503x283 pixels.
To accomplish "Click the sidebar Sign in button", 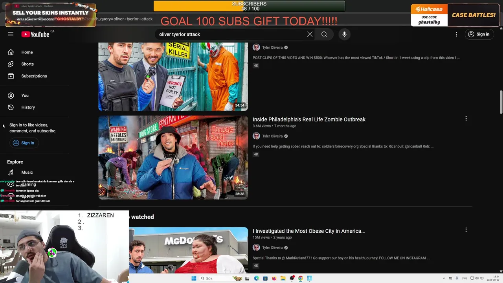I will (x=24, y=143).
